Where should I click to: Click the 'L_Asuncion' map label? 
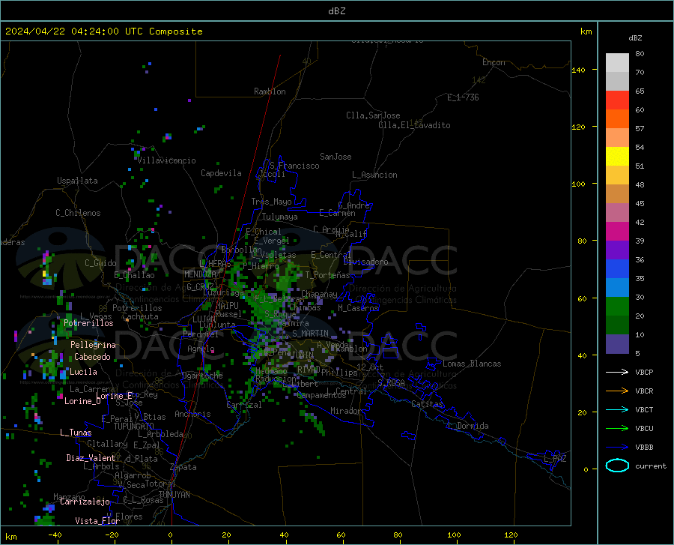coord(374,175)
